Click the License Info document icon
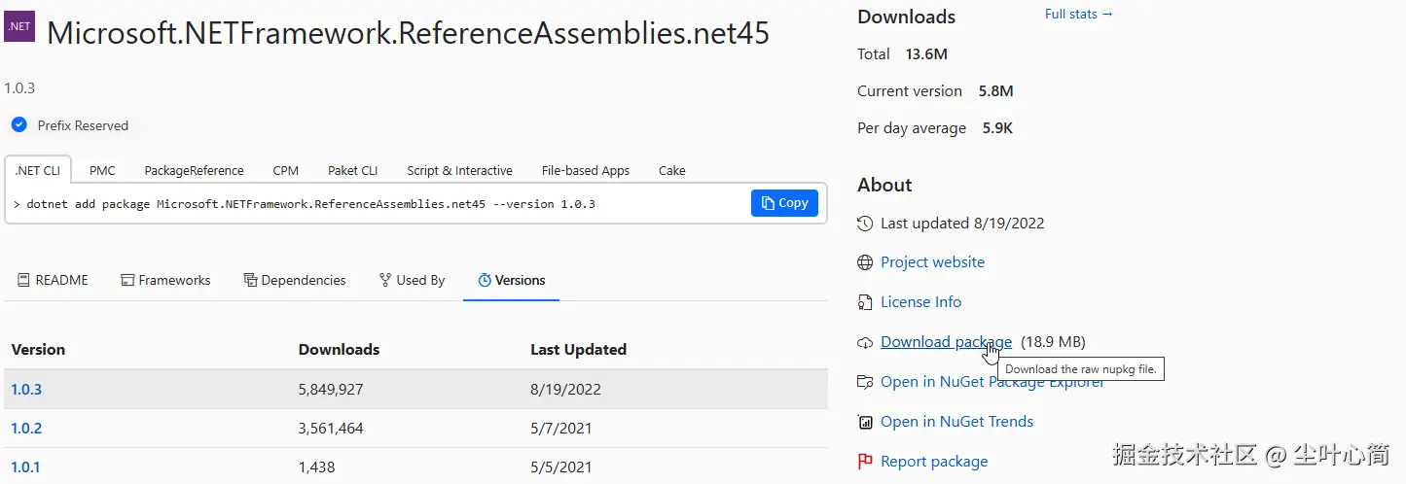Image resolution: width=1406 pixels, height=484 pixels. [865, 302]
